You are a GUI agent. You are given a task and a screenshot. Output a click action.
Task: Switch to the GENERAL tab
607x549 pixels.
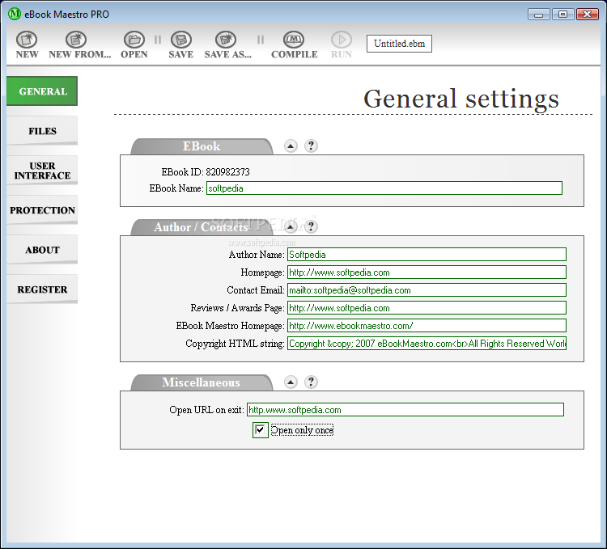coord(42,91)
